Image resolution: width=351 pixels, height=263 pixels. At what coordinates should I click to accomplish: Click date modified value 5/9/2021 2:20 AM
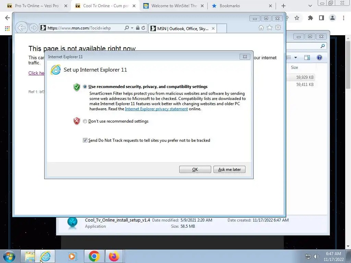(x=196, y=220)
